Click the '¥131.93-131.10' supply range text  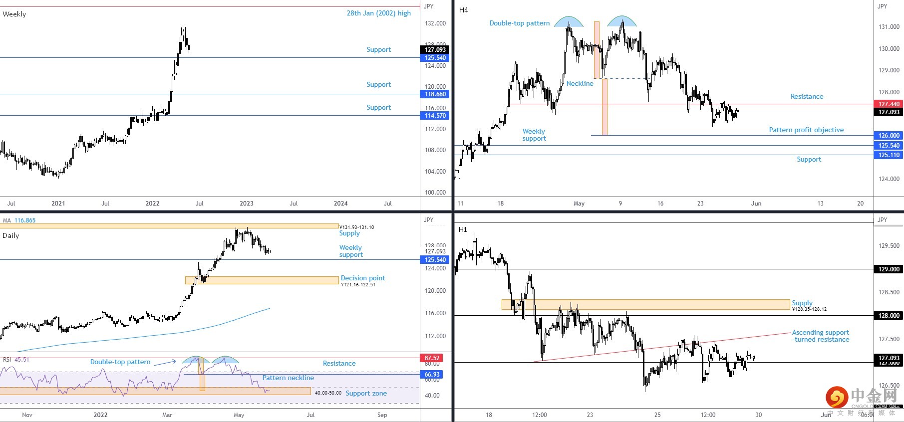tap(356, 227)
